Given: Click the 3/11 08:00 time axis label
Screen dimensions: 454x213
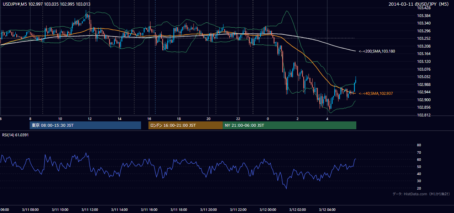Looking at the screenshot, I should (29, 210).
